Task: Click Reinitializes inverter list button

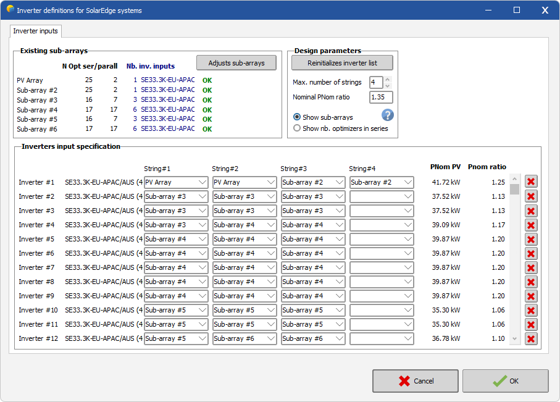Action: (342, 63)
